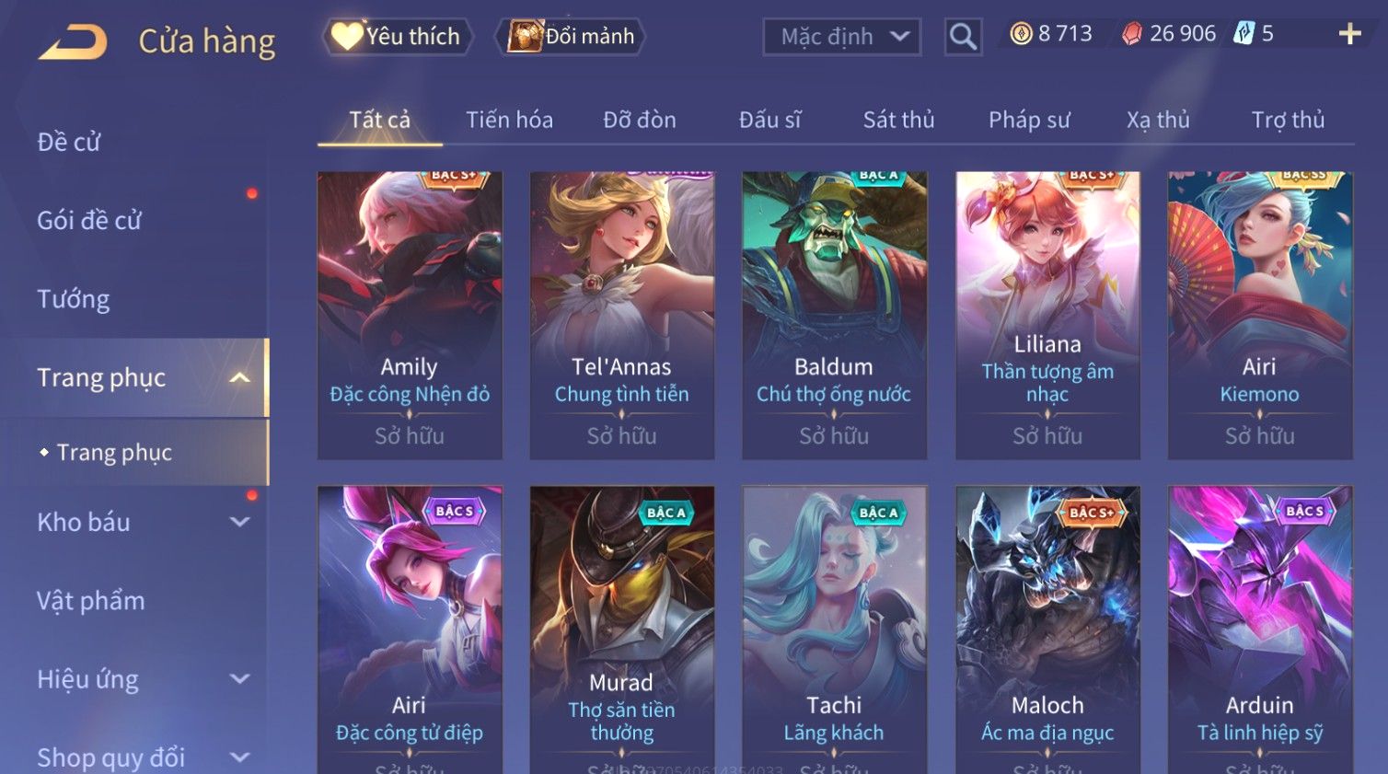Image resolution: width=1388 pixels, height=774 pixels.
Task: Open the search magnifier icon
Action: 963,37
